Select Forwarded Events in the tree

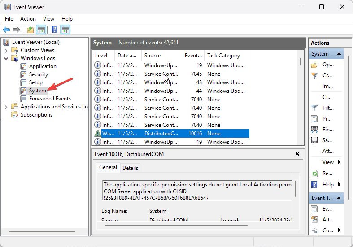[50, 99]
